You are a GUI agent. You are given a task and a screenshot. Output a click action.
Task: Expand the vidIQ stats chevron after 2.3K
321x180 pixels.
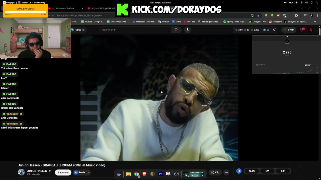[x=296, y=171]
